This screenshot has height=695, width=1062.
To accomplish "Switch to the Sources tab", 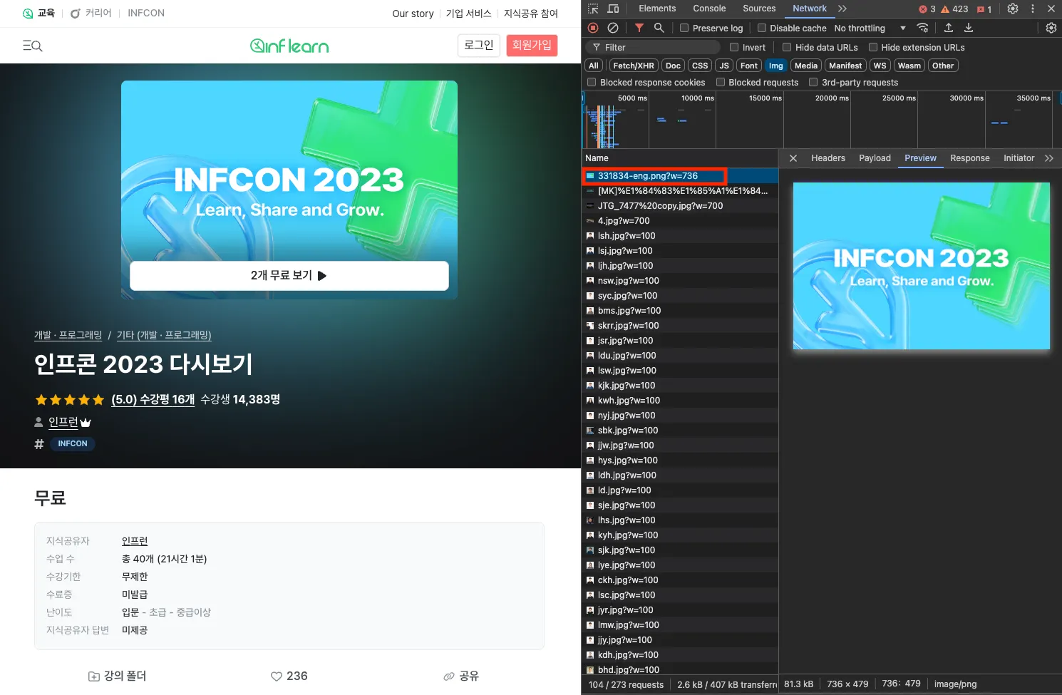I will (x=759, y=9).
